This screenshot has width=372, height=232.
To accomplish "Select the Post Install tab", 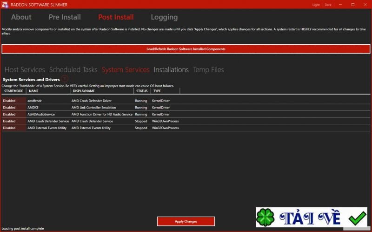I will coord(116,17).
